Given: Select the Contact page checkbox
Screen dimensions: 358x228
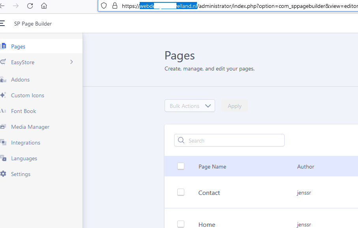Looking at the screenshot, I should click(181, 192).
